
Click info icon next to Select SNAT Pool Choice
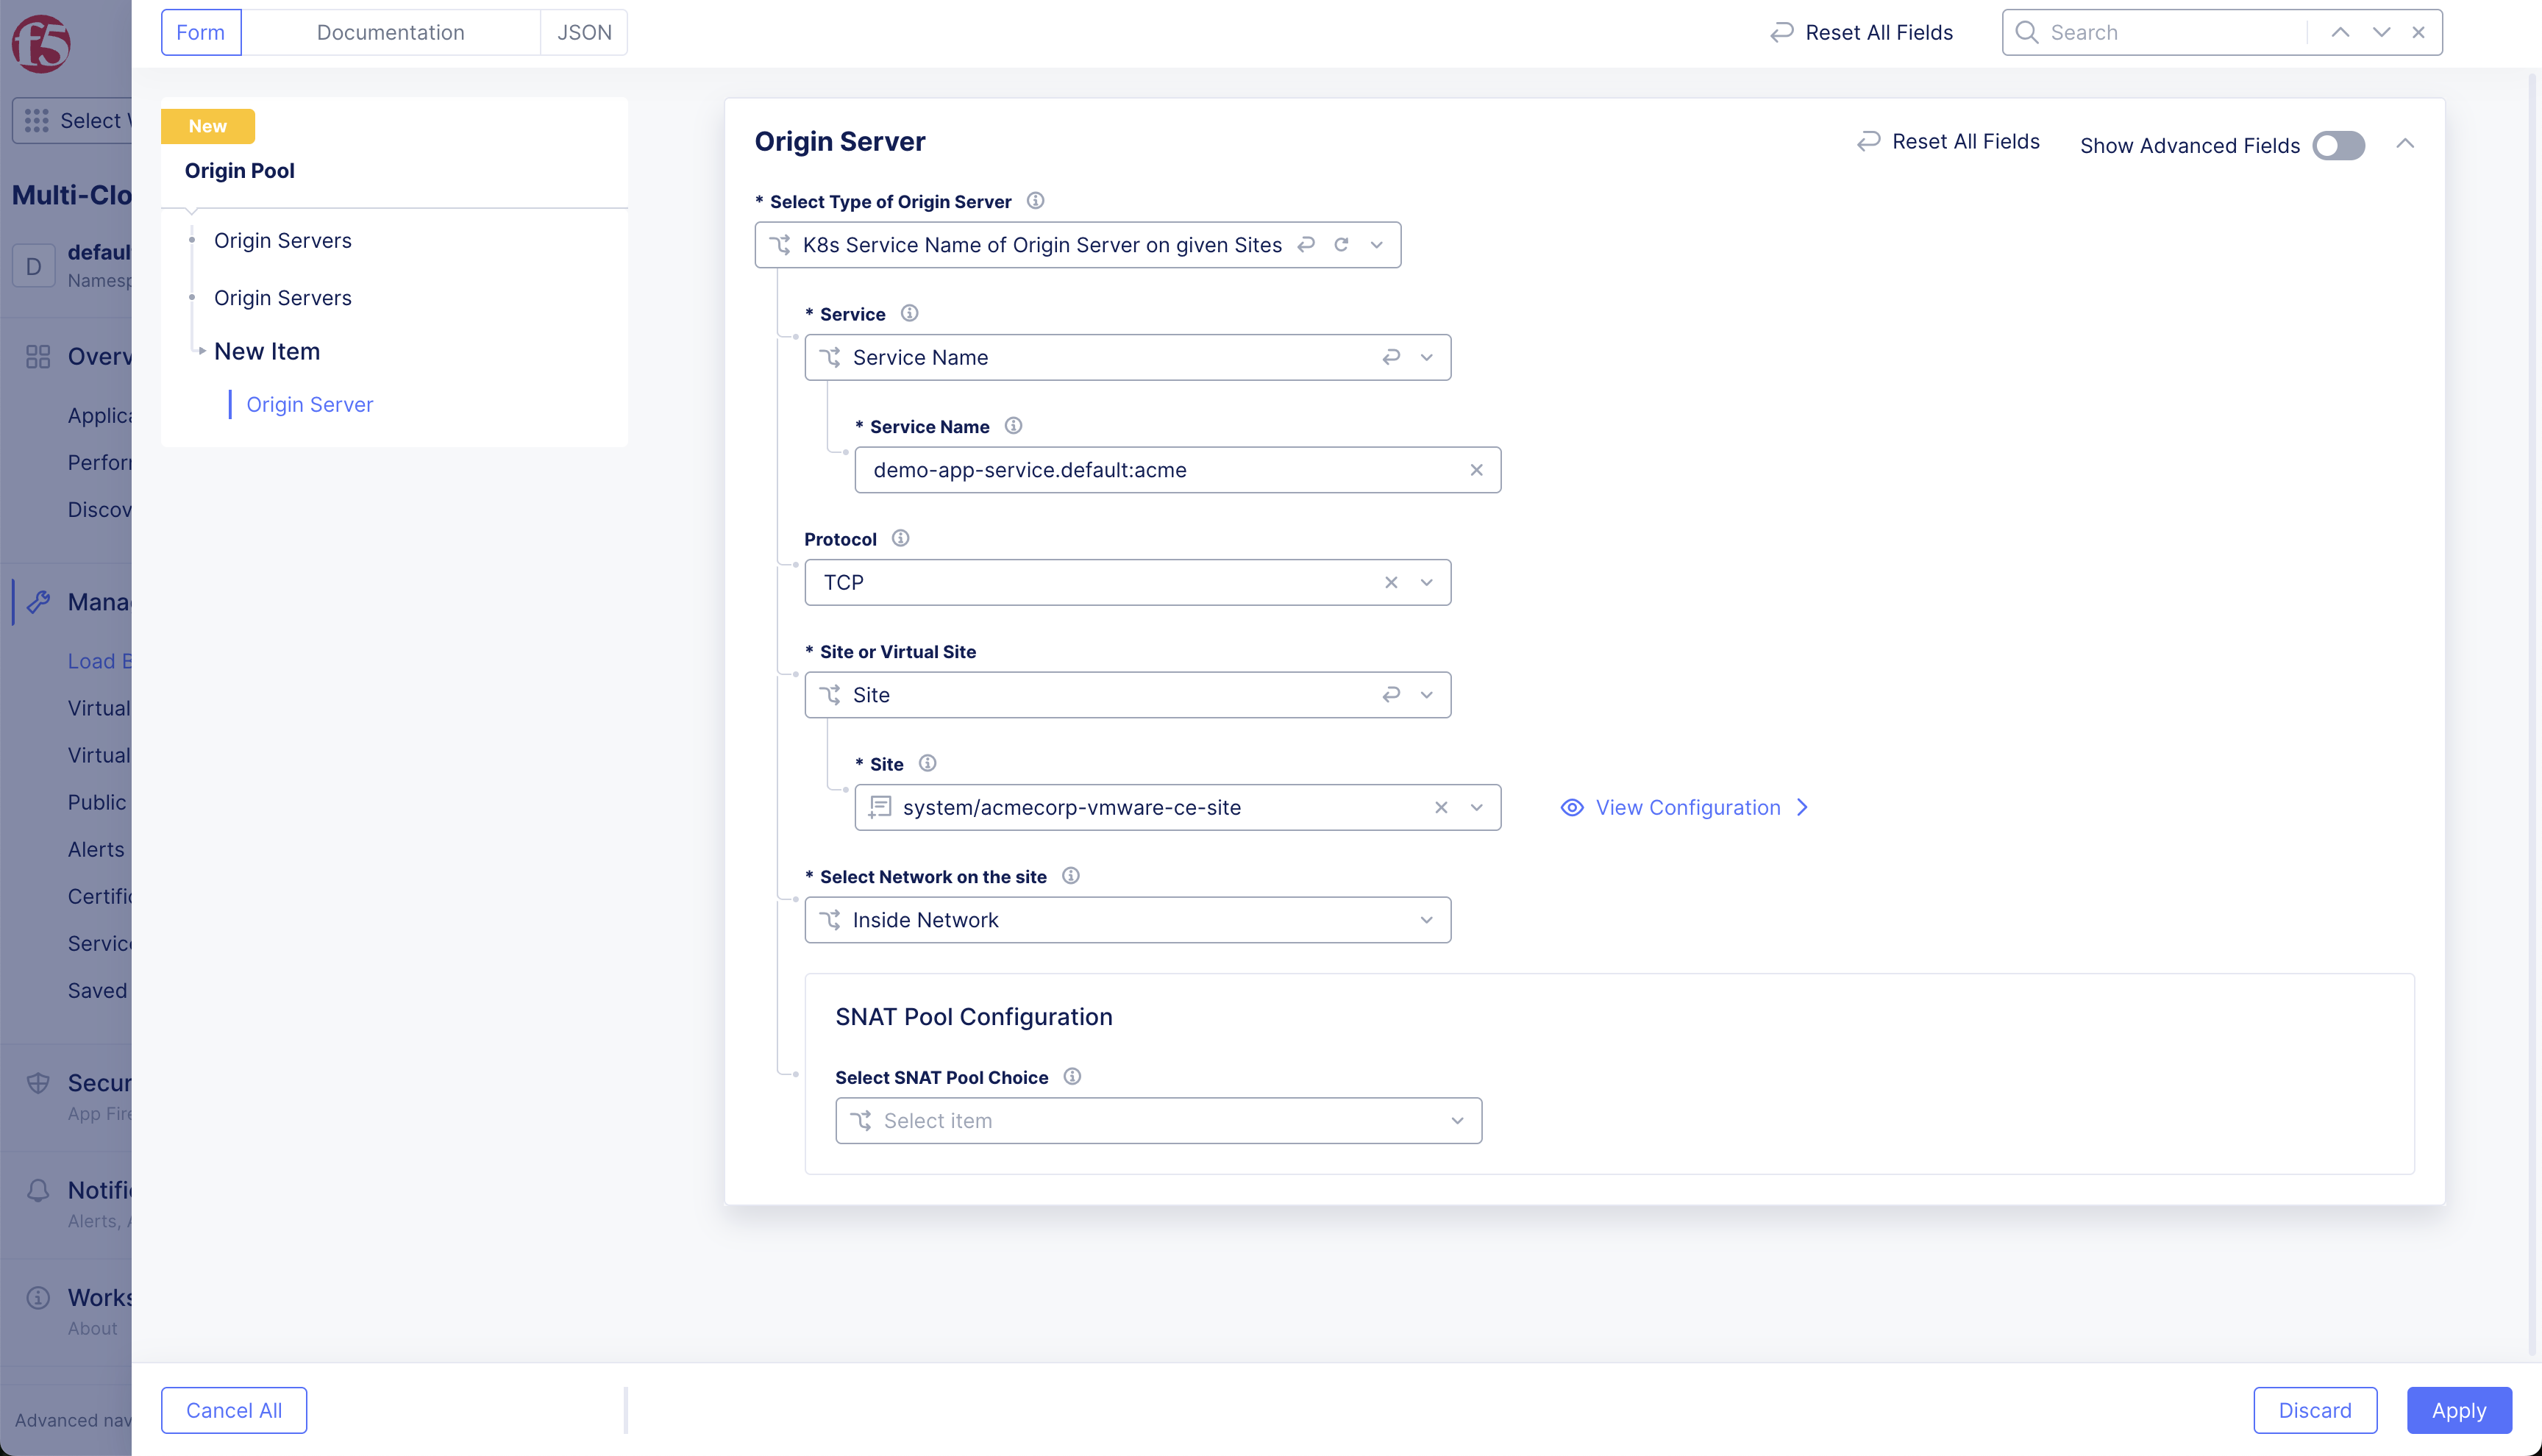(1072, 1077)
